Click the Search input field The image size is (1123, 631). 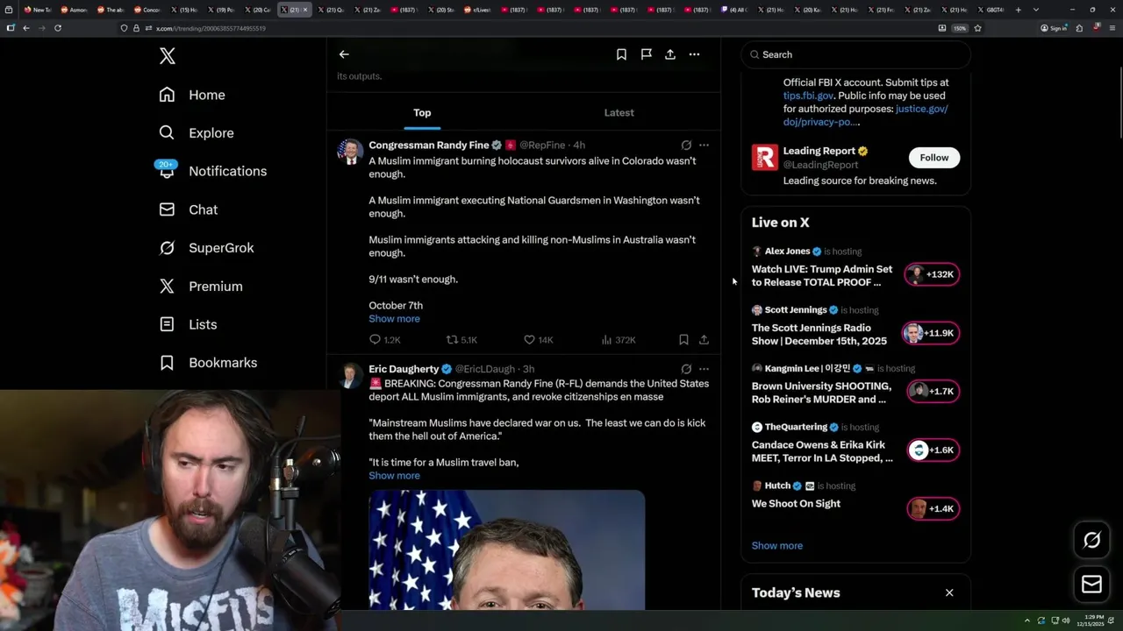pyautogui.click(x=855, y=54)
